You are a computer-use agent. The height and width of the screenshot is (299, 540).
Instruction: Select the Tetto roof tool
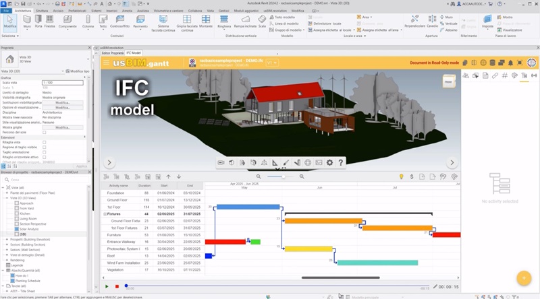click(103, 22)
